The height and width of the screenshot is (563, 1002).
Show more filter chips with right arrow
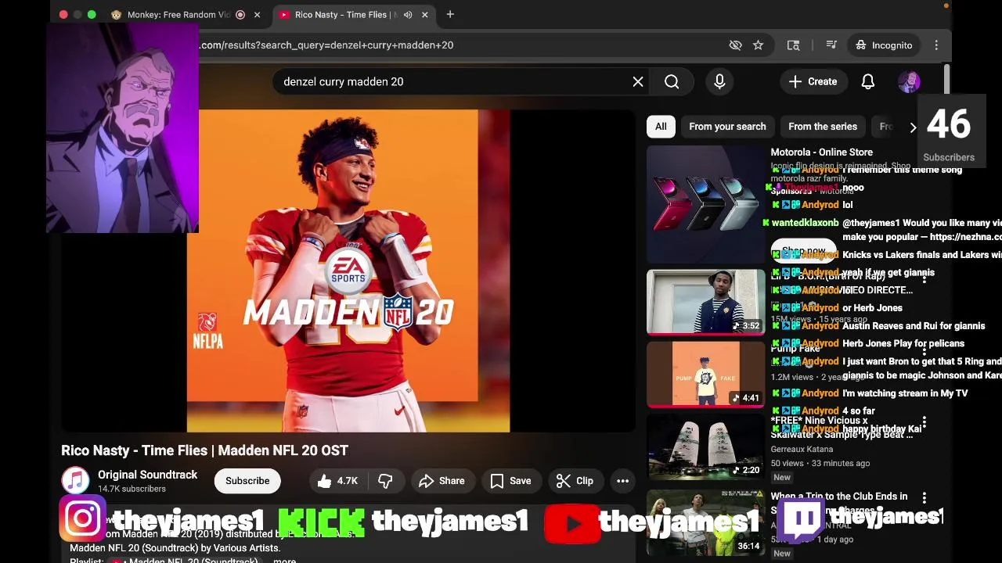[913, 127]
